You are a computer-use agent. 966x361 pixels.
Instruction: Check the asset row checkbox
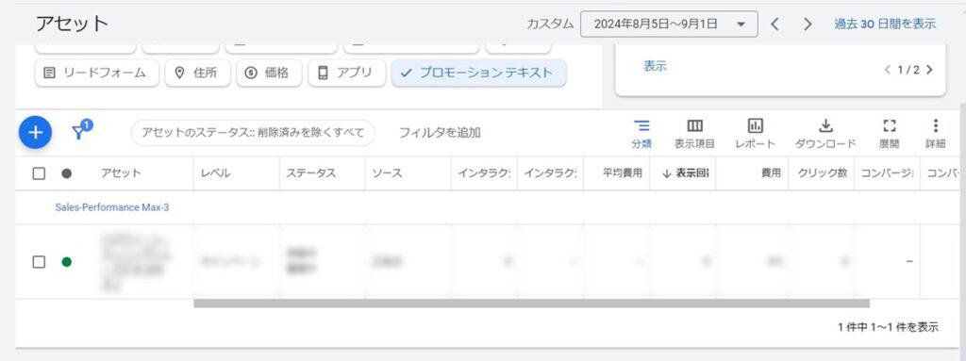tap(39, 262)
